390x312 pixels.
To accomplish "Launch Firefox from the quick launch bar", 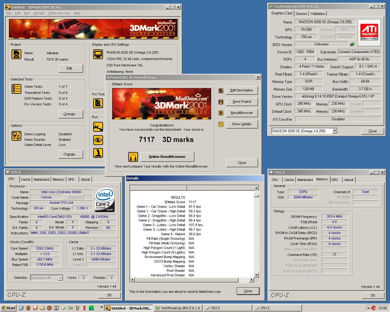I will (28, 308).
